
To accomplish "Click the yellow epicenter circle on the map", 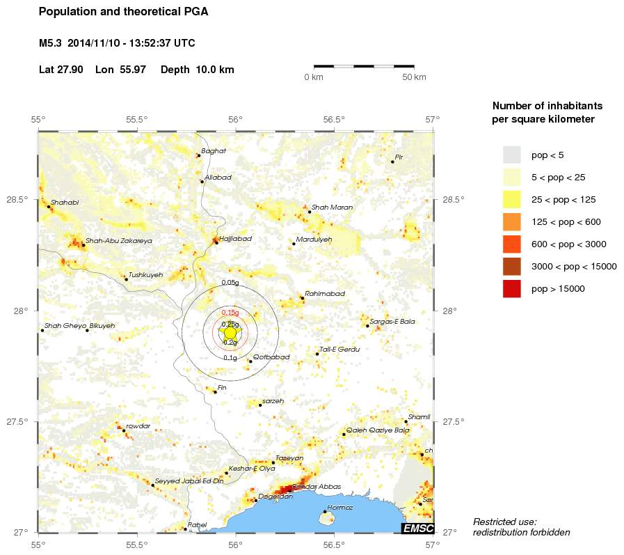I will (x=230, y=333).
